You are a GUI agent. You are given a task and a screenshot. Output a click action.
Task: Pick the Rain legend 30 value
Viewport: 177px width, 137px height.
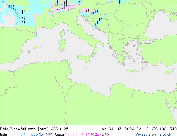[41, 135]
